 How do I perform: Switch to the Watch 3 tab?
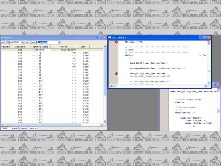tap(25, 128)
